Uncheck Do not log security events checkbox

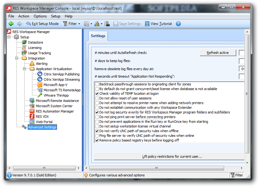97,112
